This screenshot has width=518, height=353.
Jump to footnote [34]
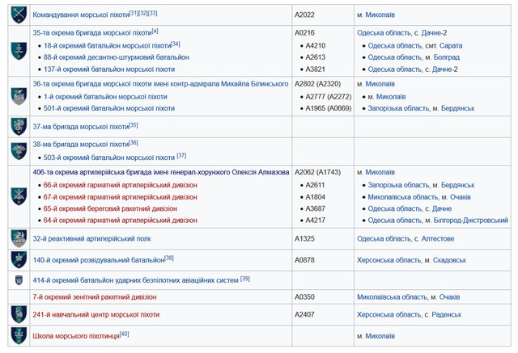(176, 44)
